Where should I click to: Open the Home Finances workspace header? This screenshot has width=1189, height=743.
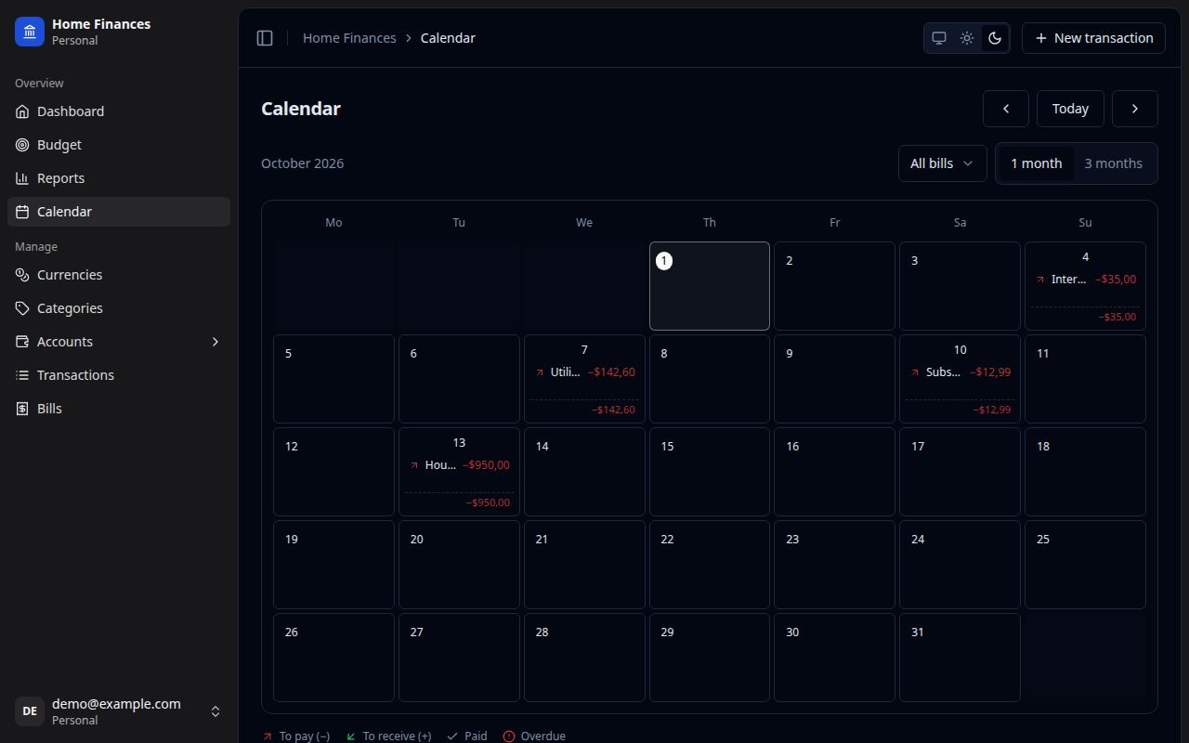point(119,32)
